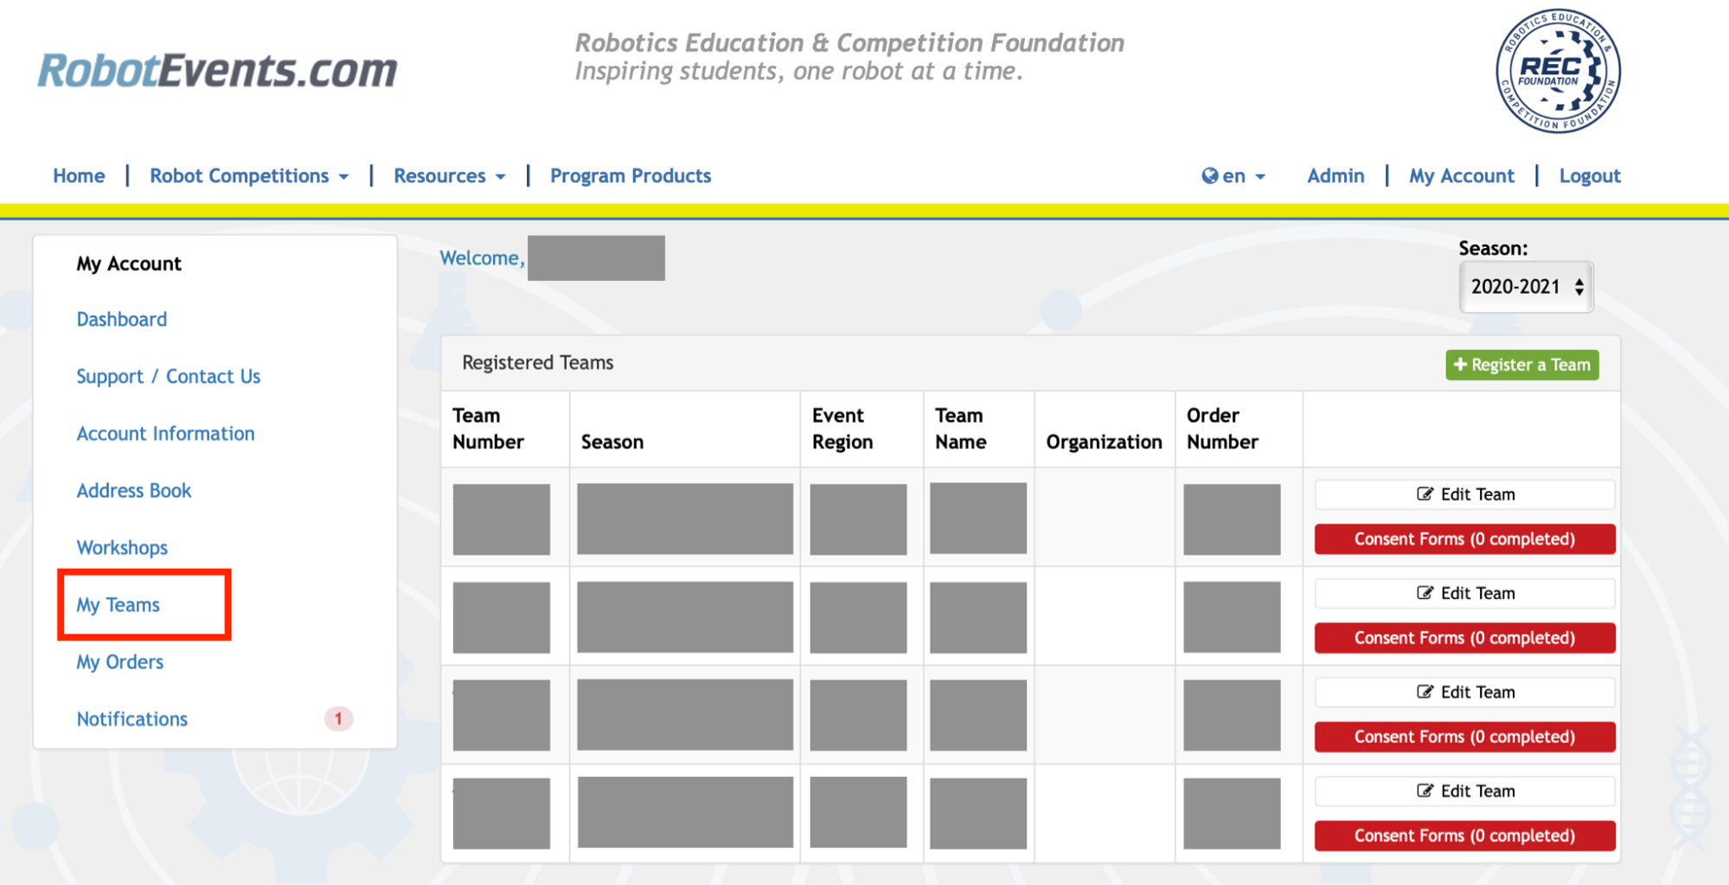Viewport: 1729px width, 885px height.
Task: Open Consent Forms for the second team
Action: [1464, 638]
